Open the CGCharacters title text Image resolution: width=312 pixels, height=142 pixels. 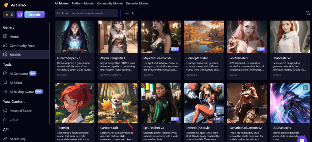[x=282, y=128]
